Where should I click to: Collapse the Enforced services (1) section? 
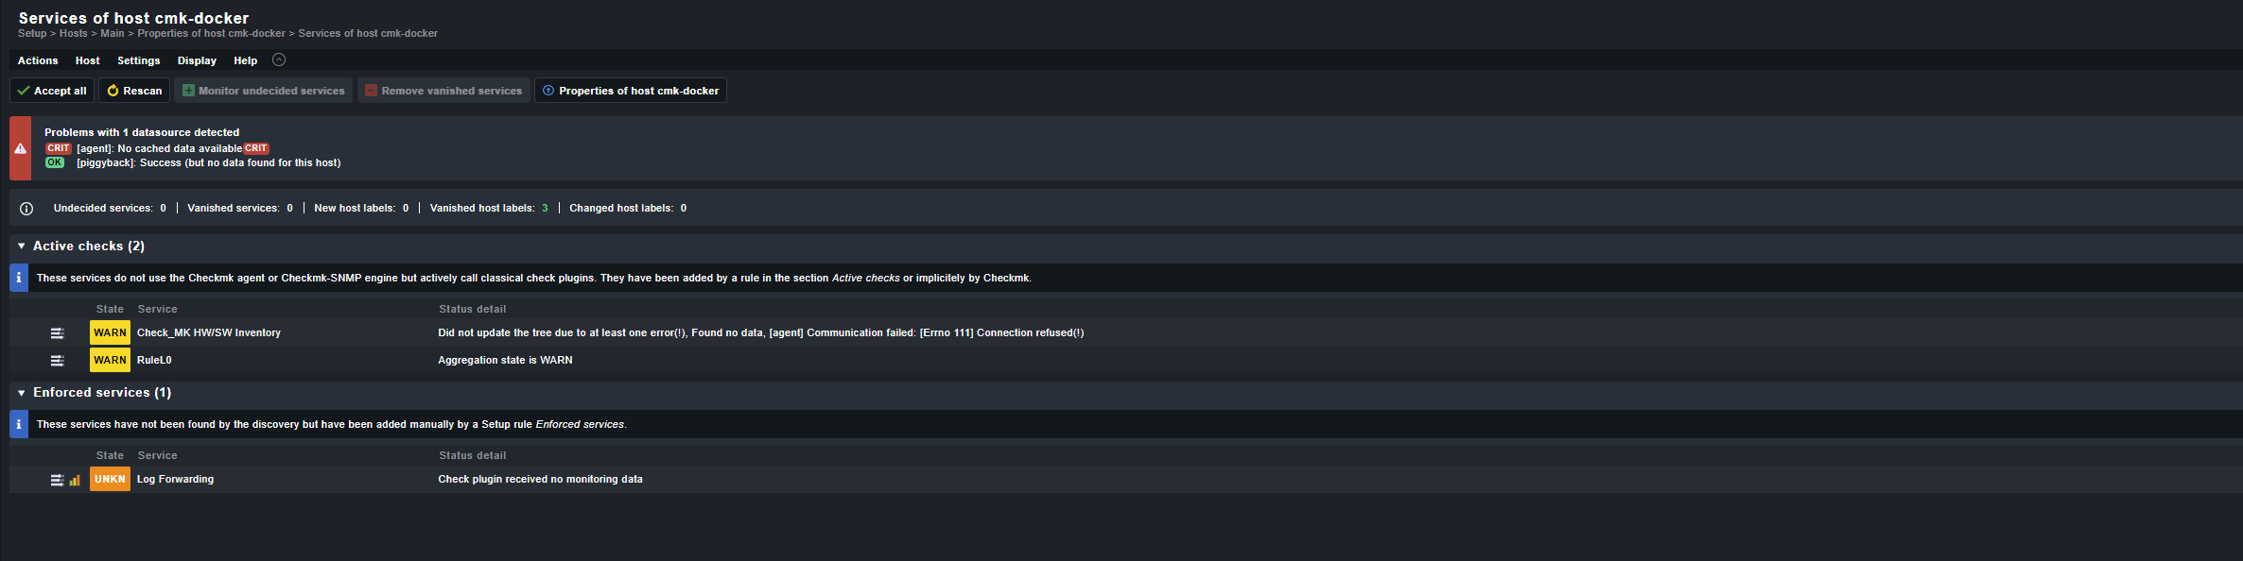22,393
